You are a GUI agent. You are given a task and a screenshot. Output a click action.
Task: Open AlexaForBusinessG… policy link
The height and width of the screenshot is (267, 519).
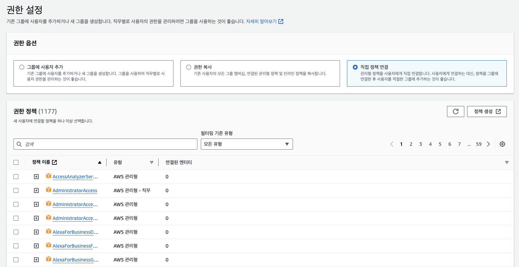coord(75,260)
